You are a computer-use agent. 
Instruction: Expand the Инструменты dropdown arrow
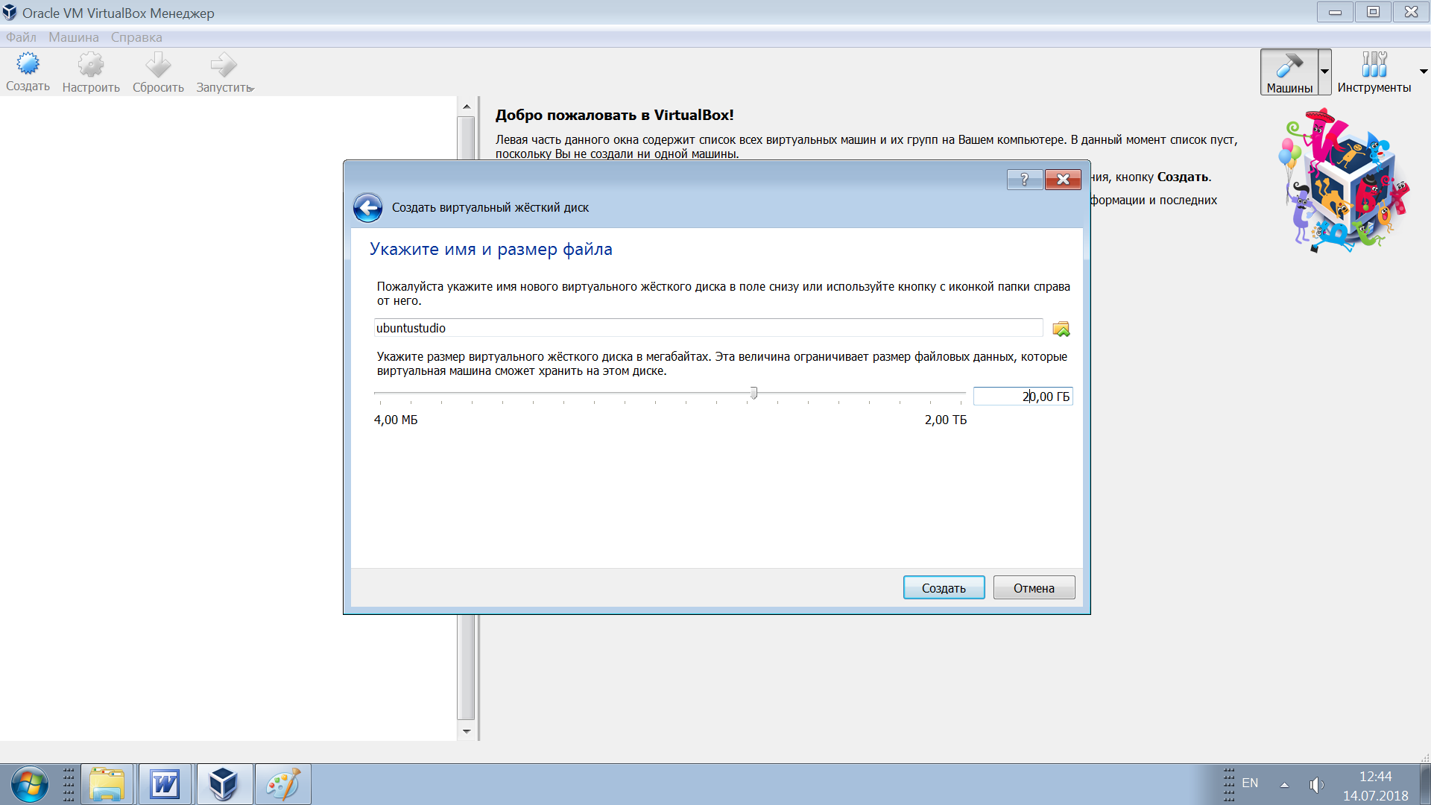(1424, 72)
